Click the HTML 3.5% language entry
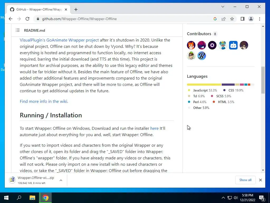Viewport: 270px width, 203px height. [x=224, y=102]
